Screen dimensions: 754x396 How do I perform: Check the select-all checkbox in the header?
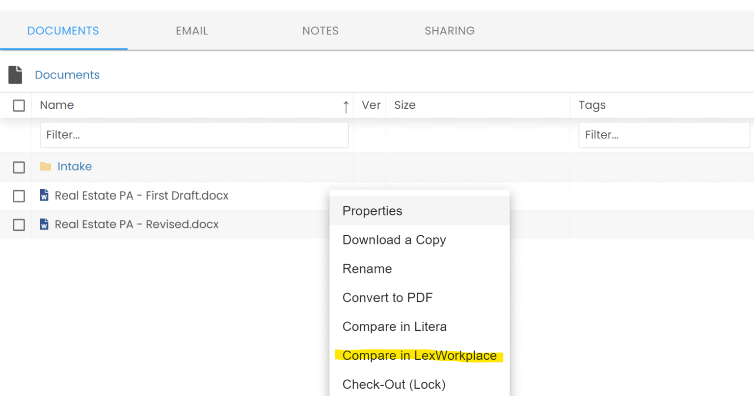coord(19,105)
